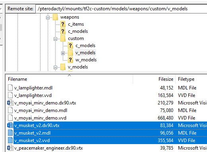Click the w_models question mark folder icon

[x=70, y=60]
